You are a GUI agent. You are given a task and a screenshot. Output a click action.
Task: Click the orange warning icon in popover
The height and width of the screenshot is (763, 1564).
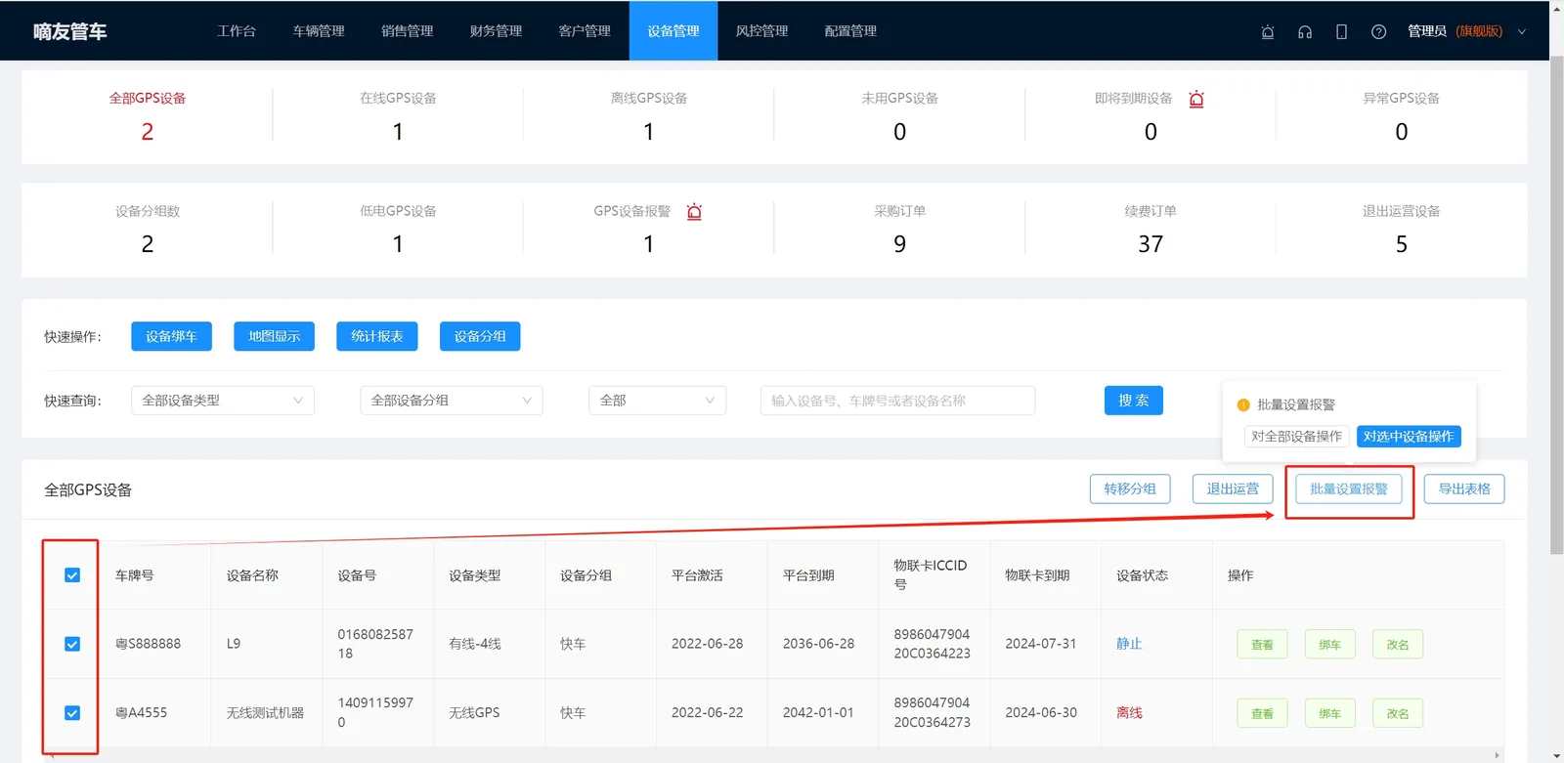click(1243, 404)
